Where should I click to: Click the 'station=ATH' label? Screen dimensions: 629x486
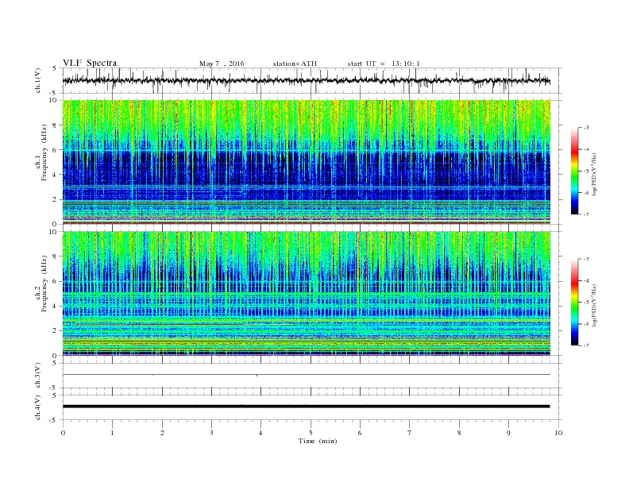295,64
